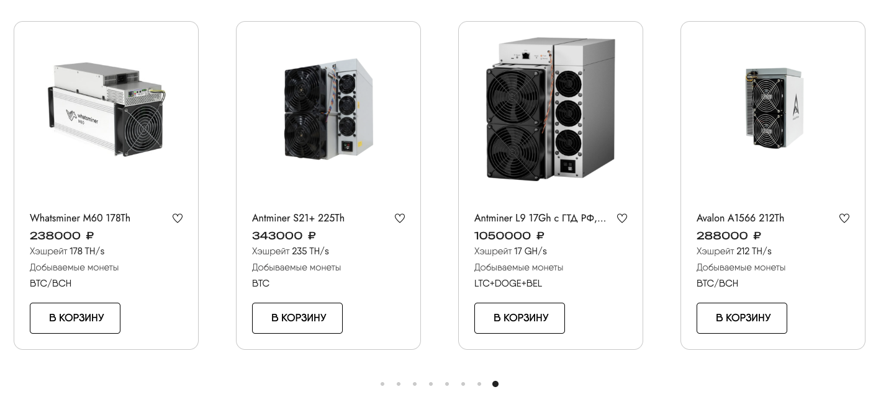Open the Whatsminer M60 product image

pyautogui.click(x=106, y=109)
